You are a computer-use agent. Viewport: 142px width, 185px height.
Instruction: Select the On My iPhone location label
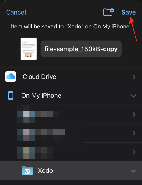pos(41,95)
